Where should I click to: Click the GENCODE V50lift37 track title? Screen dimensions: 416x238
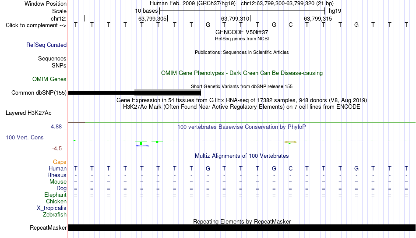[x=242, y=32]
